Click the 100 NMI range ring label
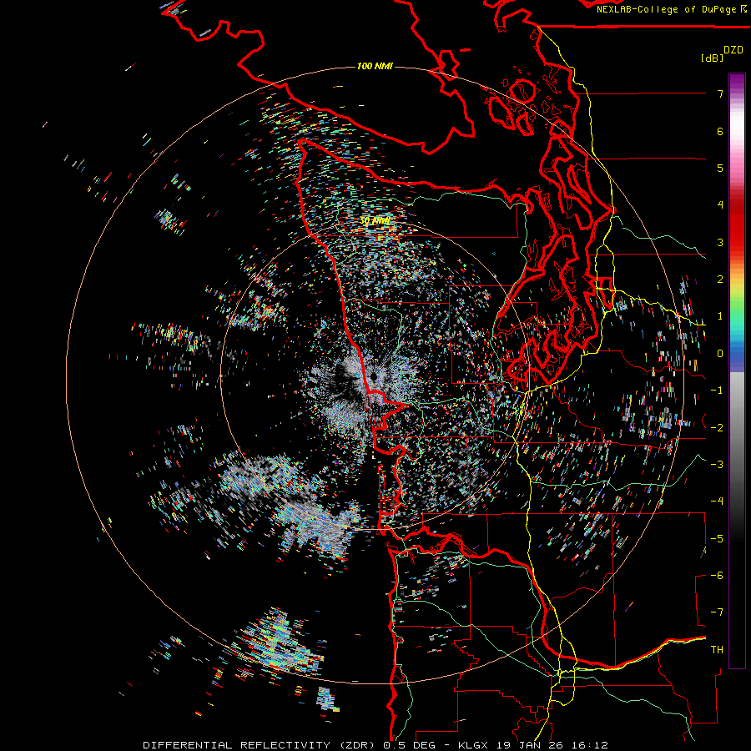The height and width of the screenshot is (751, 751). (375, 66)
